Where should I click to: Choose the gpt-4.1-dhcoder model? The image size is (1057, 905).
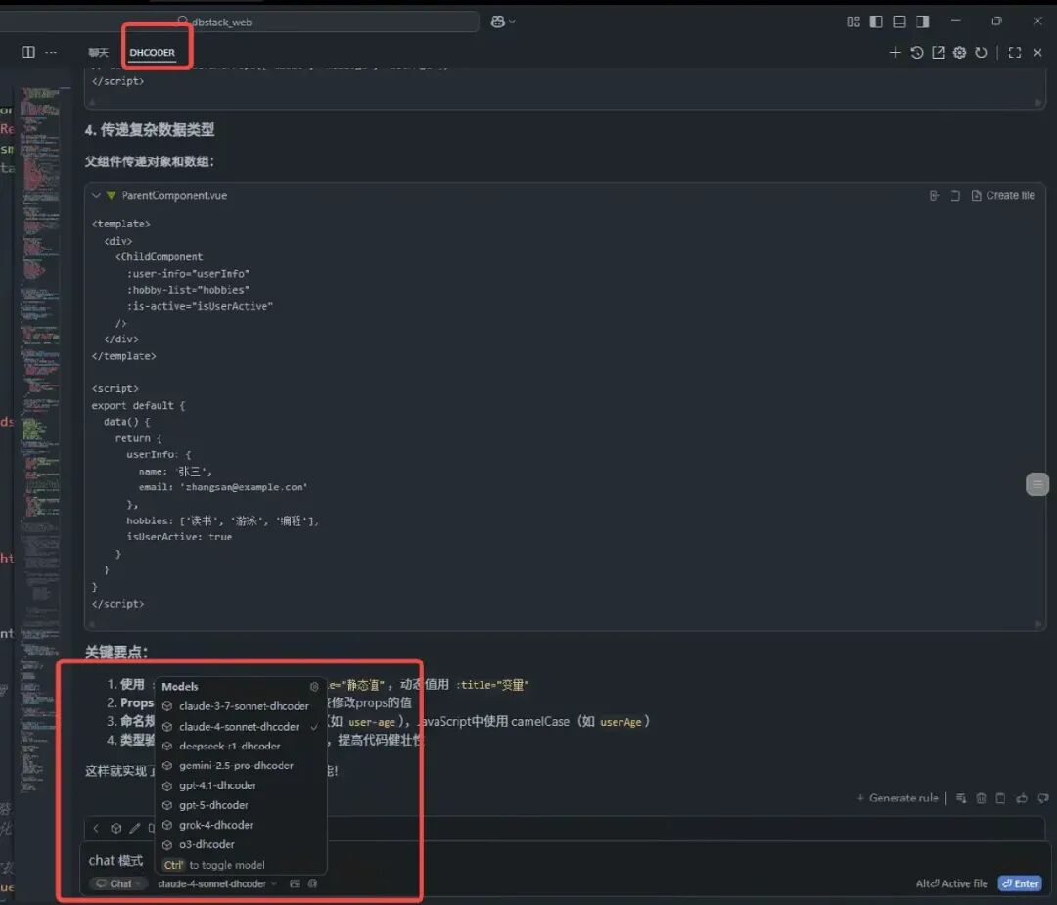pos(241,785)
